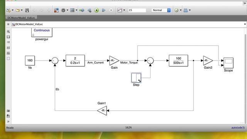The image size is (247, 139).
Task: Click the Motor_Torque signal label
Action: coord(129,63)
